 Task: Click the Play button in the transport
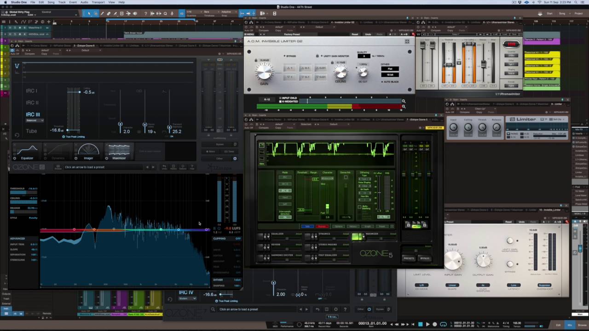tap(427, 324)
